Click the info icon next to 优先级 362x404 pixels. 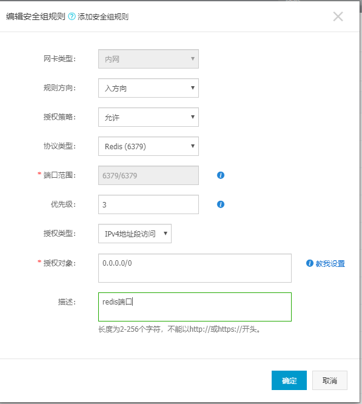click(221, 204)
